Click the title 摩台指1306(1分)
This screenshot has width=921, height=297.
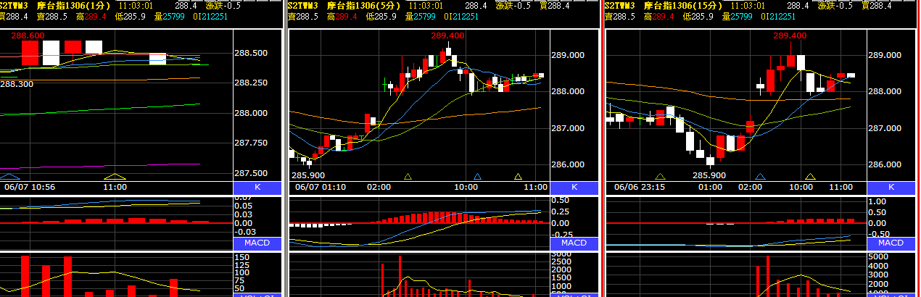pos(73,5)
